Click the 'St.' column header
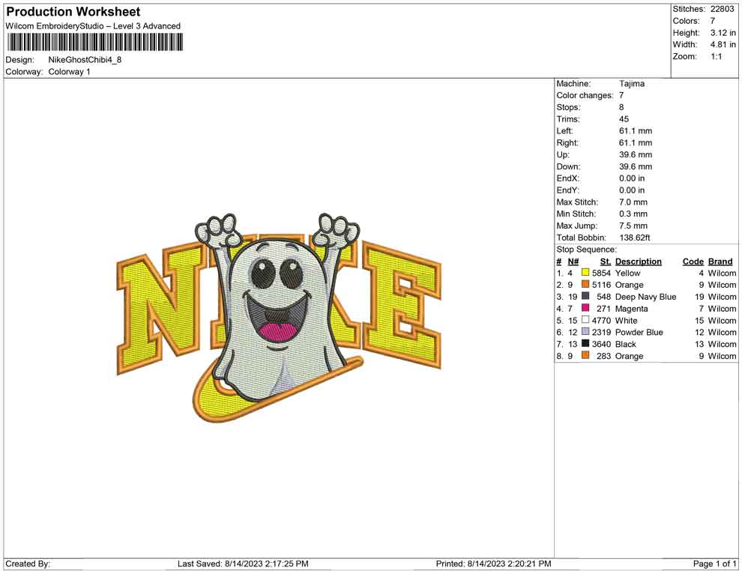The width and height of the screenshot is (742, 571). [606, 261]
